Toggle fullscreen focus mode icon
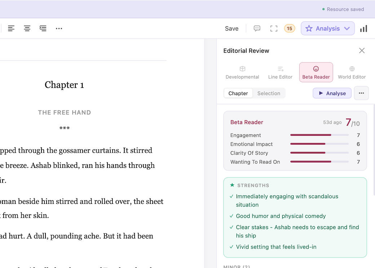The height and width of the screenshot is (268, 375). [274, 28]
